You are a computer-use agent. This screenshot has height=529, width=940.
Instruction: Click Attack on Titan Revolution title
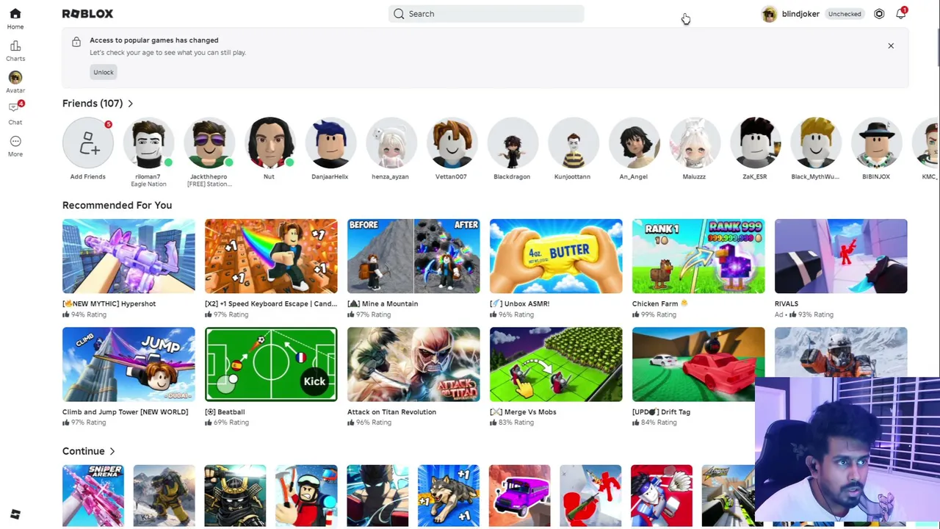point(391,412)
